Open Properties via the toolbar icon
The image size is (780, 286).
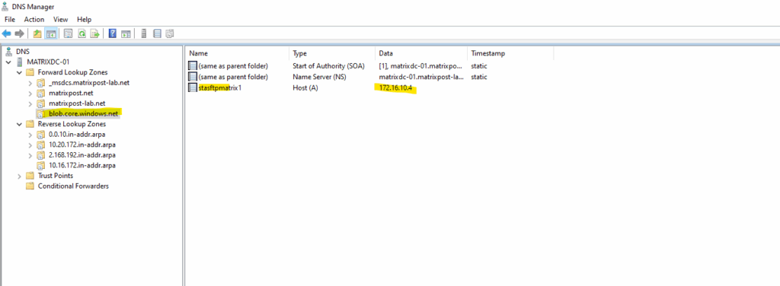(x=68, y=33)
